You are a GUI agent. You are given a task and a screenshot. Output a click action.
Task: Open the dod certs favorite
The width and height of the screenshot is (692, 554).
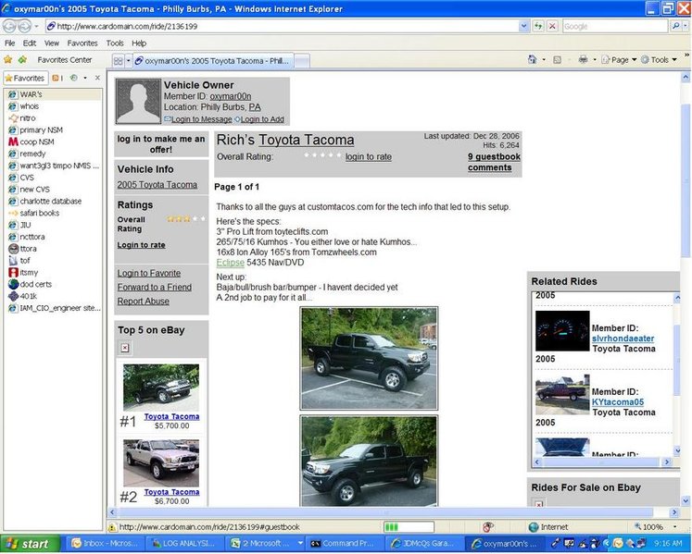36,284
